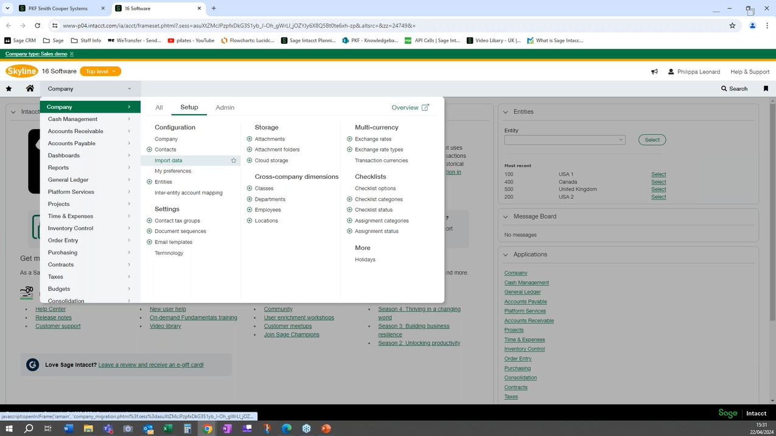Viewport: 776px width, 436px height.
Task: Click the Search button in the nav bar
Action: pos(734,89)
